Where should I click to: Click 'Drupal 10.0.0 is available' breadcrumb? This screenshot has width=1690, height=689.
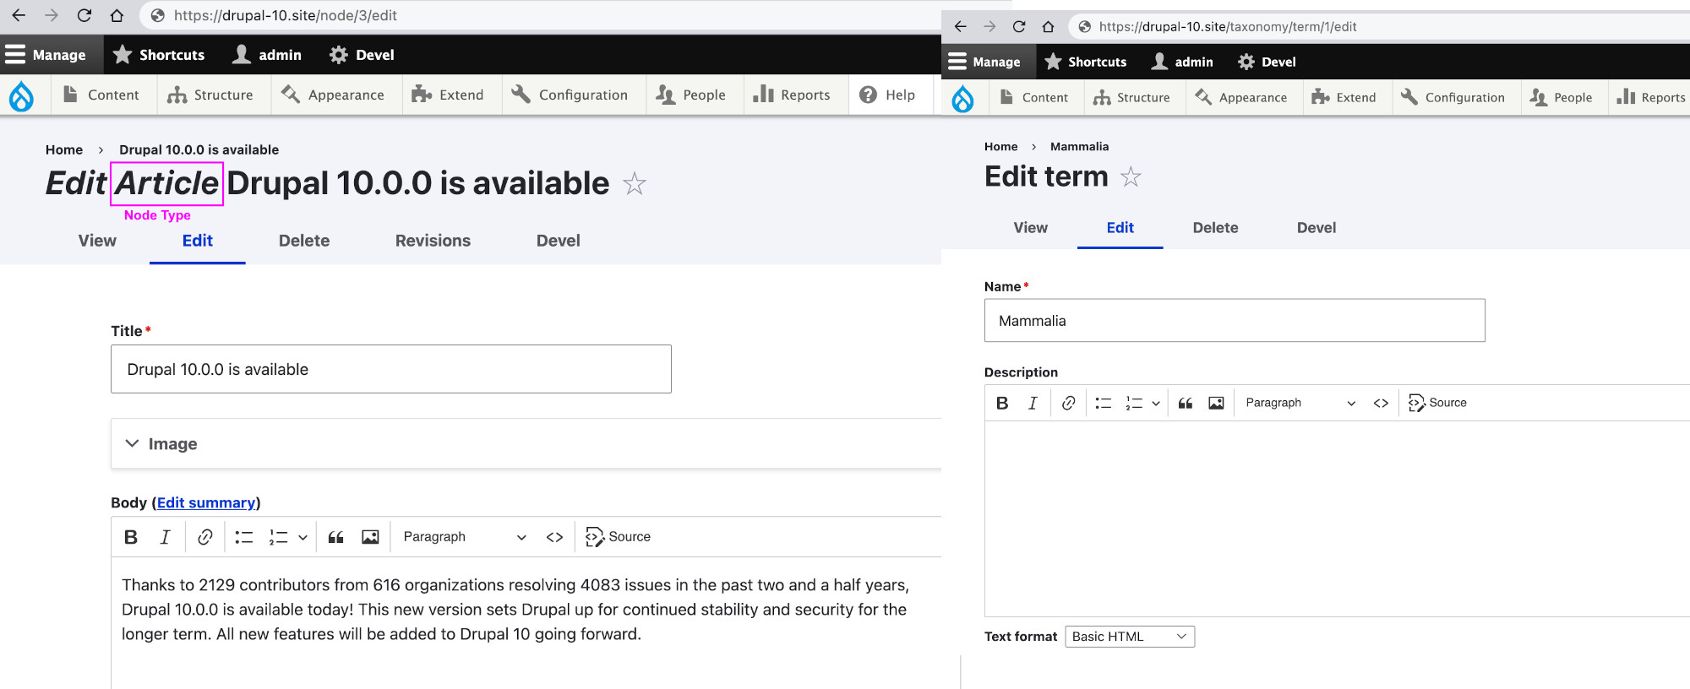tap(199, 149)
